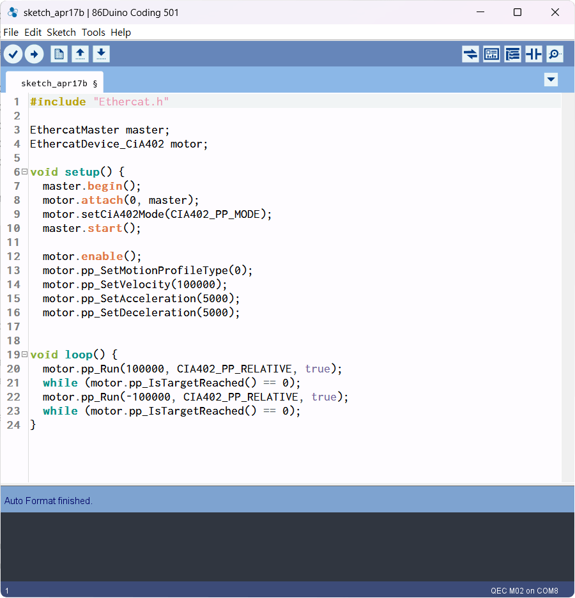This screenshot has width=575, height=598.
Task: Click the form layout toolbar icon
Action: tap(491, 54)
